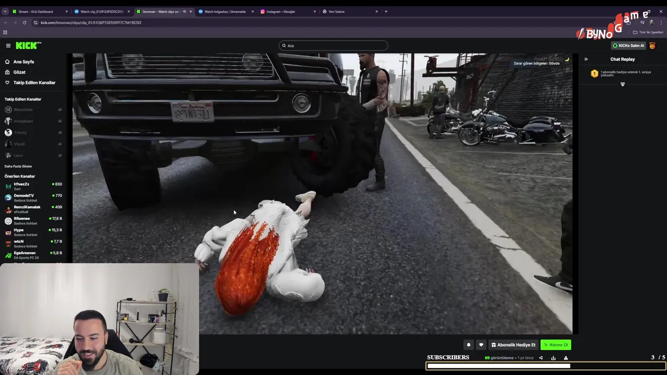
Task: Click the Ara search field
Action: pyautogui.click(x=333, y=46)
